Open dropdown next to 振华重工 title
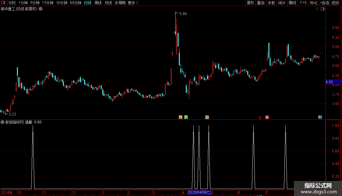The image size is (342, 196). click(x=41, y=9)
